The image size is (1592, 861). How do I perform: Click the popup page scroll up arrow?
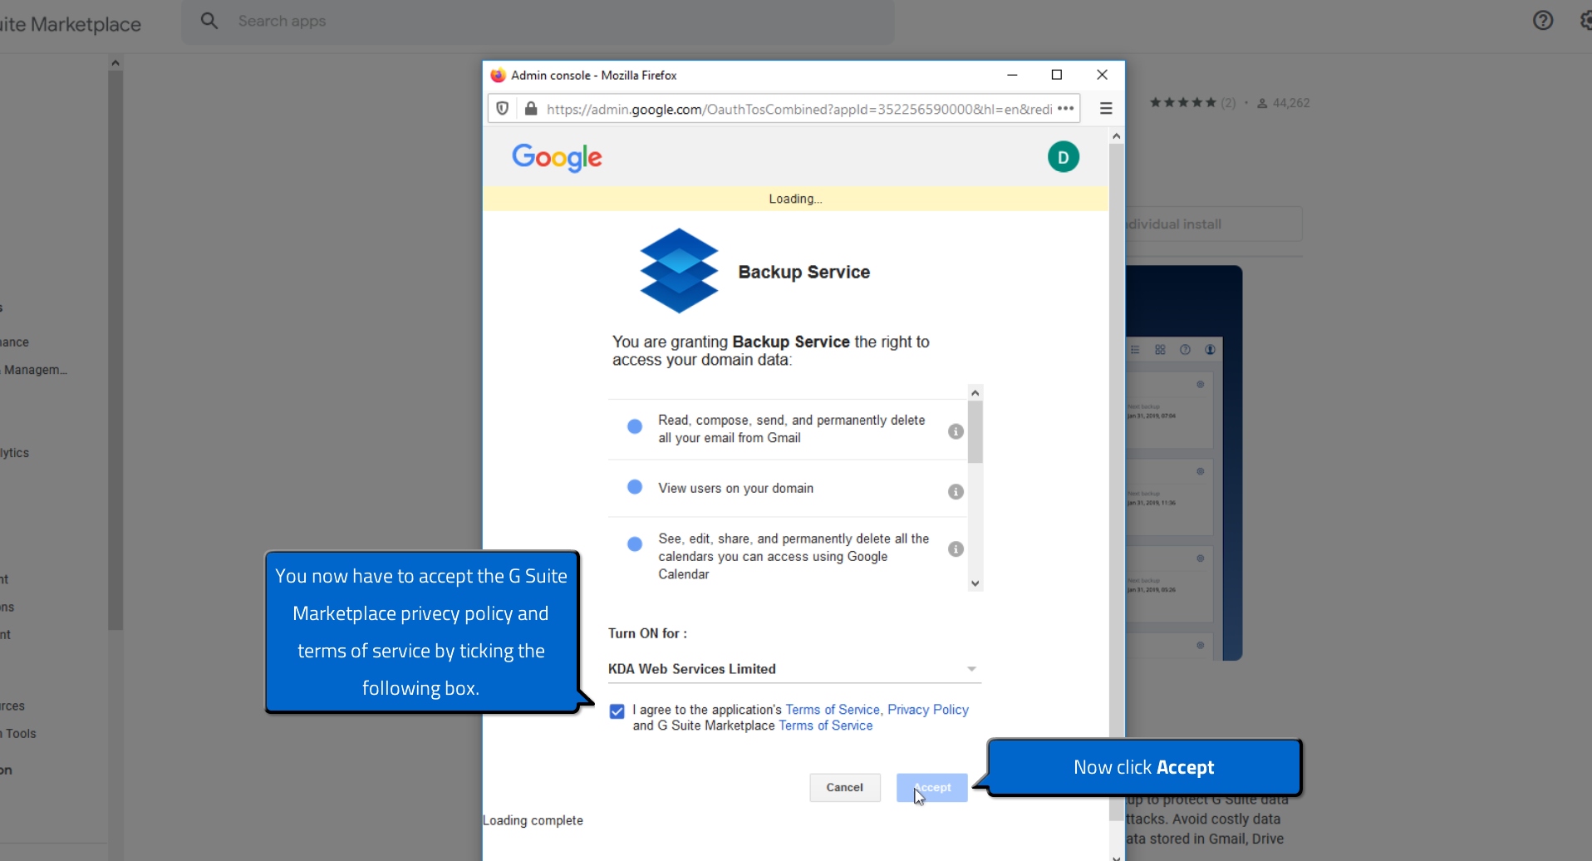1117,135
